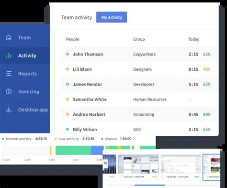Select the yellow marker near 4 am
The image size is (227, 188).
coord(51,150)
